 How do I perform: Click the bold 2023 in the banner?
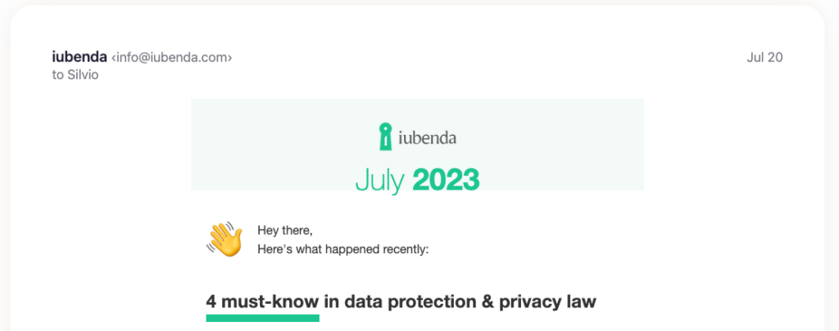(446, 179)
